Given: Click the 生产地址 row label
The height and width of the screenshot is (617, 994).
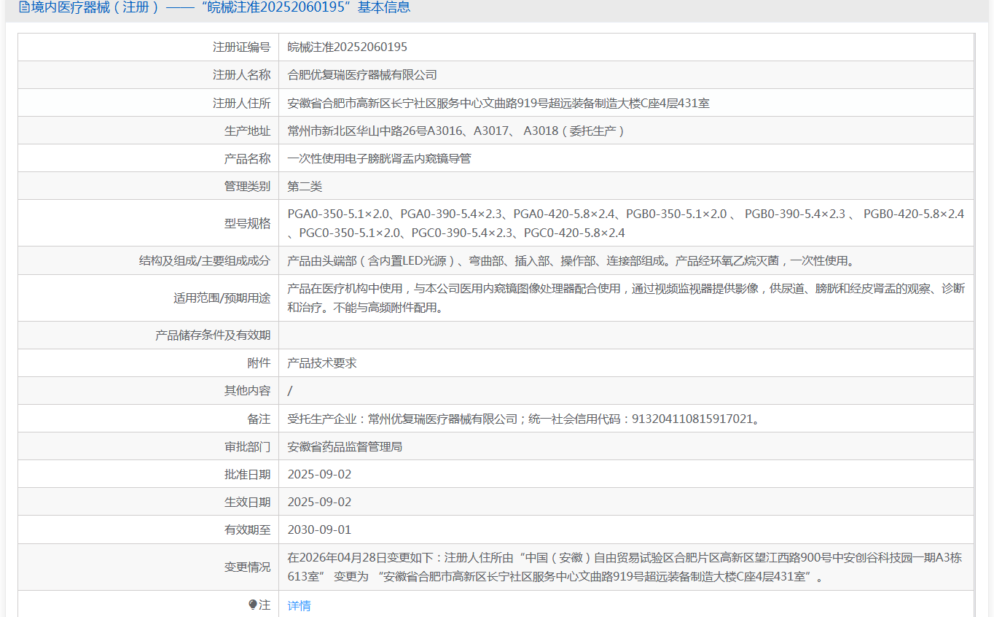Looking at the screenshot, I should tap(247, 131).
